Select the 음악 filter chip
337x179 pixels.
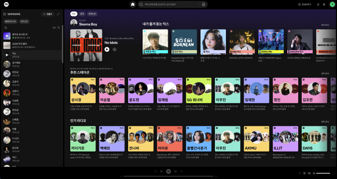tap(82, 14)
